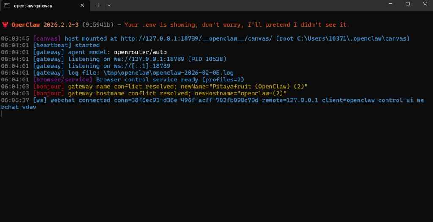
Task: Click the ws://[::1]:18789 listening address
Action: pyautogui.click(x=141, y=66)
